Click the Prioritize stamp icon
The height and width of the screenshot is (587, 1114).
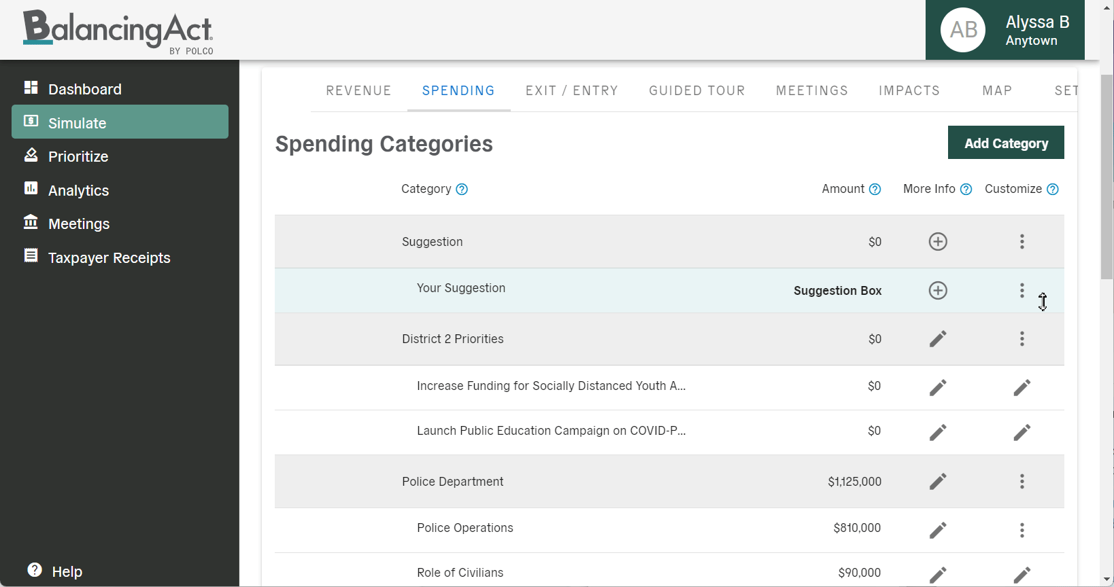31,155
